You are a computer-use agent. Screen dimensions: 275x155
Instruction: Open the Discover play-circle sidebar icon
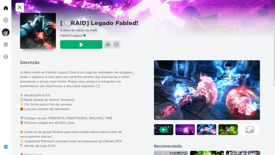[x=6, y=20]
